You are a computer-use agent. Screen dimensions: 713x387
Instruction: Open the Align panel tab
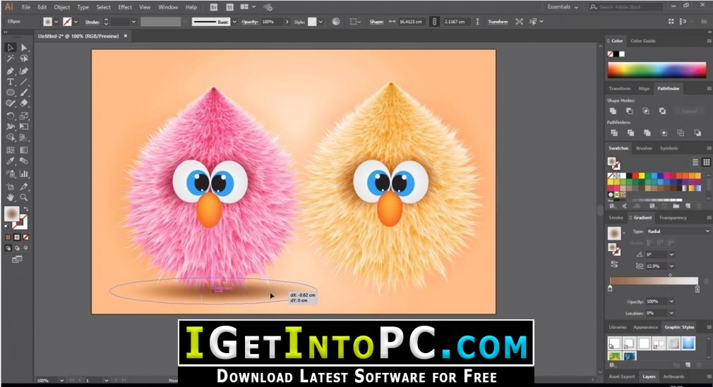pyautogui.click(x=644, y=88)
